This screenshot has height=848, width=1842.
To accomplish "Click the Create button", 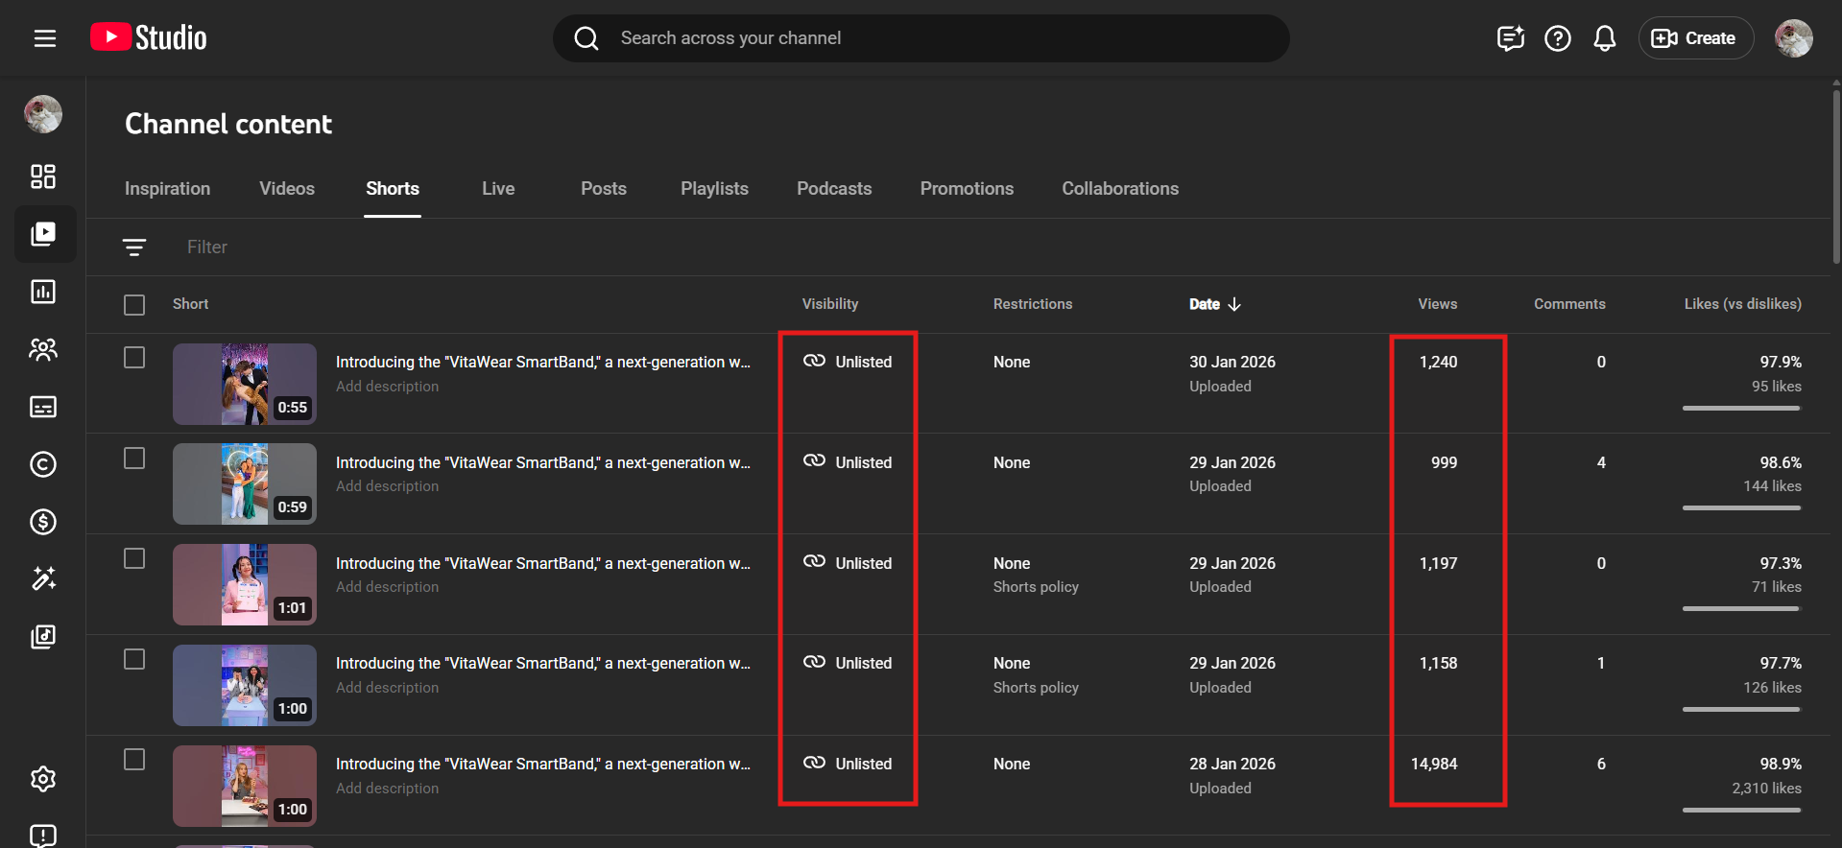I will (x=1694, y=38).
